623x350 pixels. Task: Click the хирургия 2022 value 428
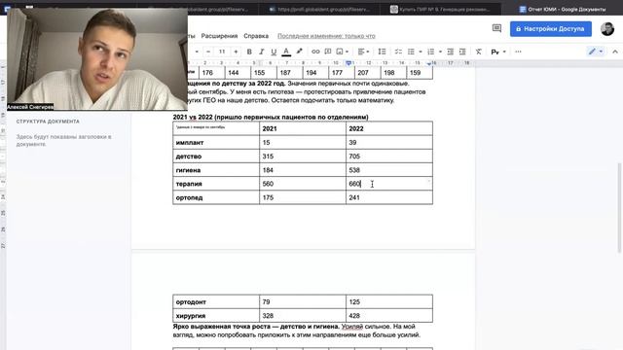pos(354,316)
